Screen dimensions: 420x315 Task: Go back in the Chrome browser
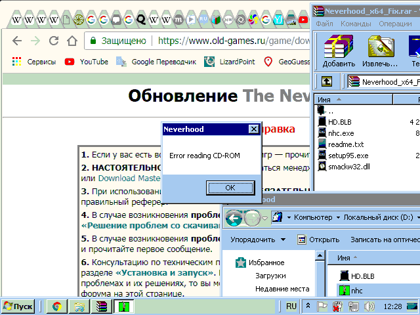tap(17, 41)
